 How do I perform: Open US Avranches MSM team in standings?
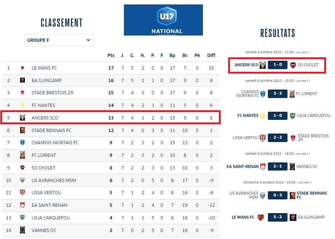pos(54,180)
